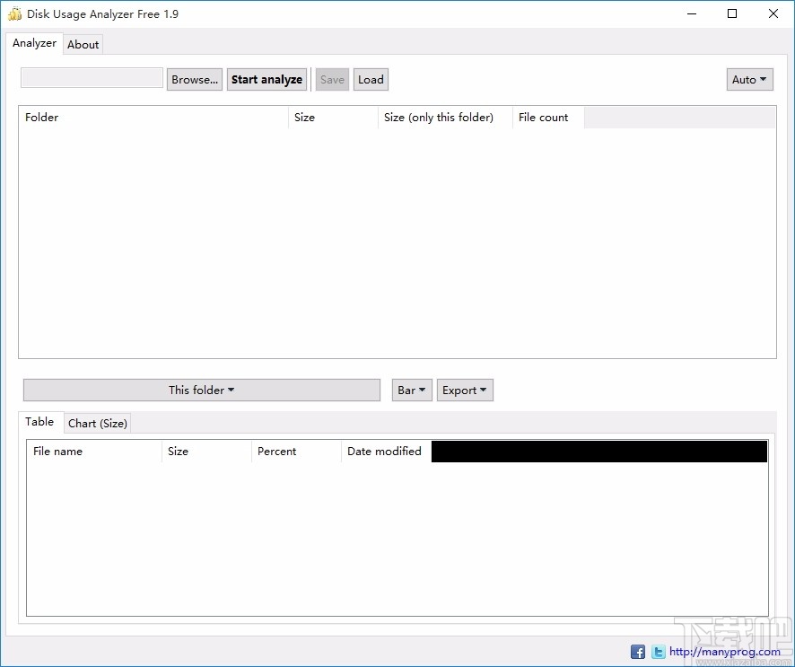This screenshot has height=667, width=795.
Task: Click the Size column header
Action: (x=304, y=117)
